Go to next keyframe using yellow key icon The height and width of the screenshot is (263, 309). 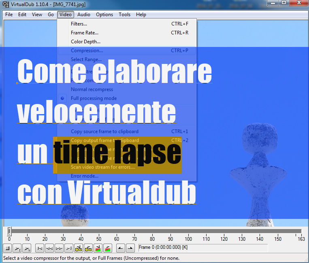88,248
